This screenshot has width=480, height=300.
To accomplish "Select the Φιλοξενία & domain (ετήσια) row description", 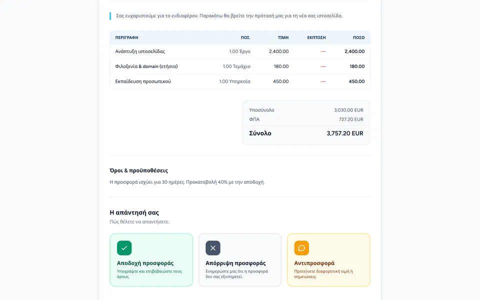I will 146,66.
